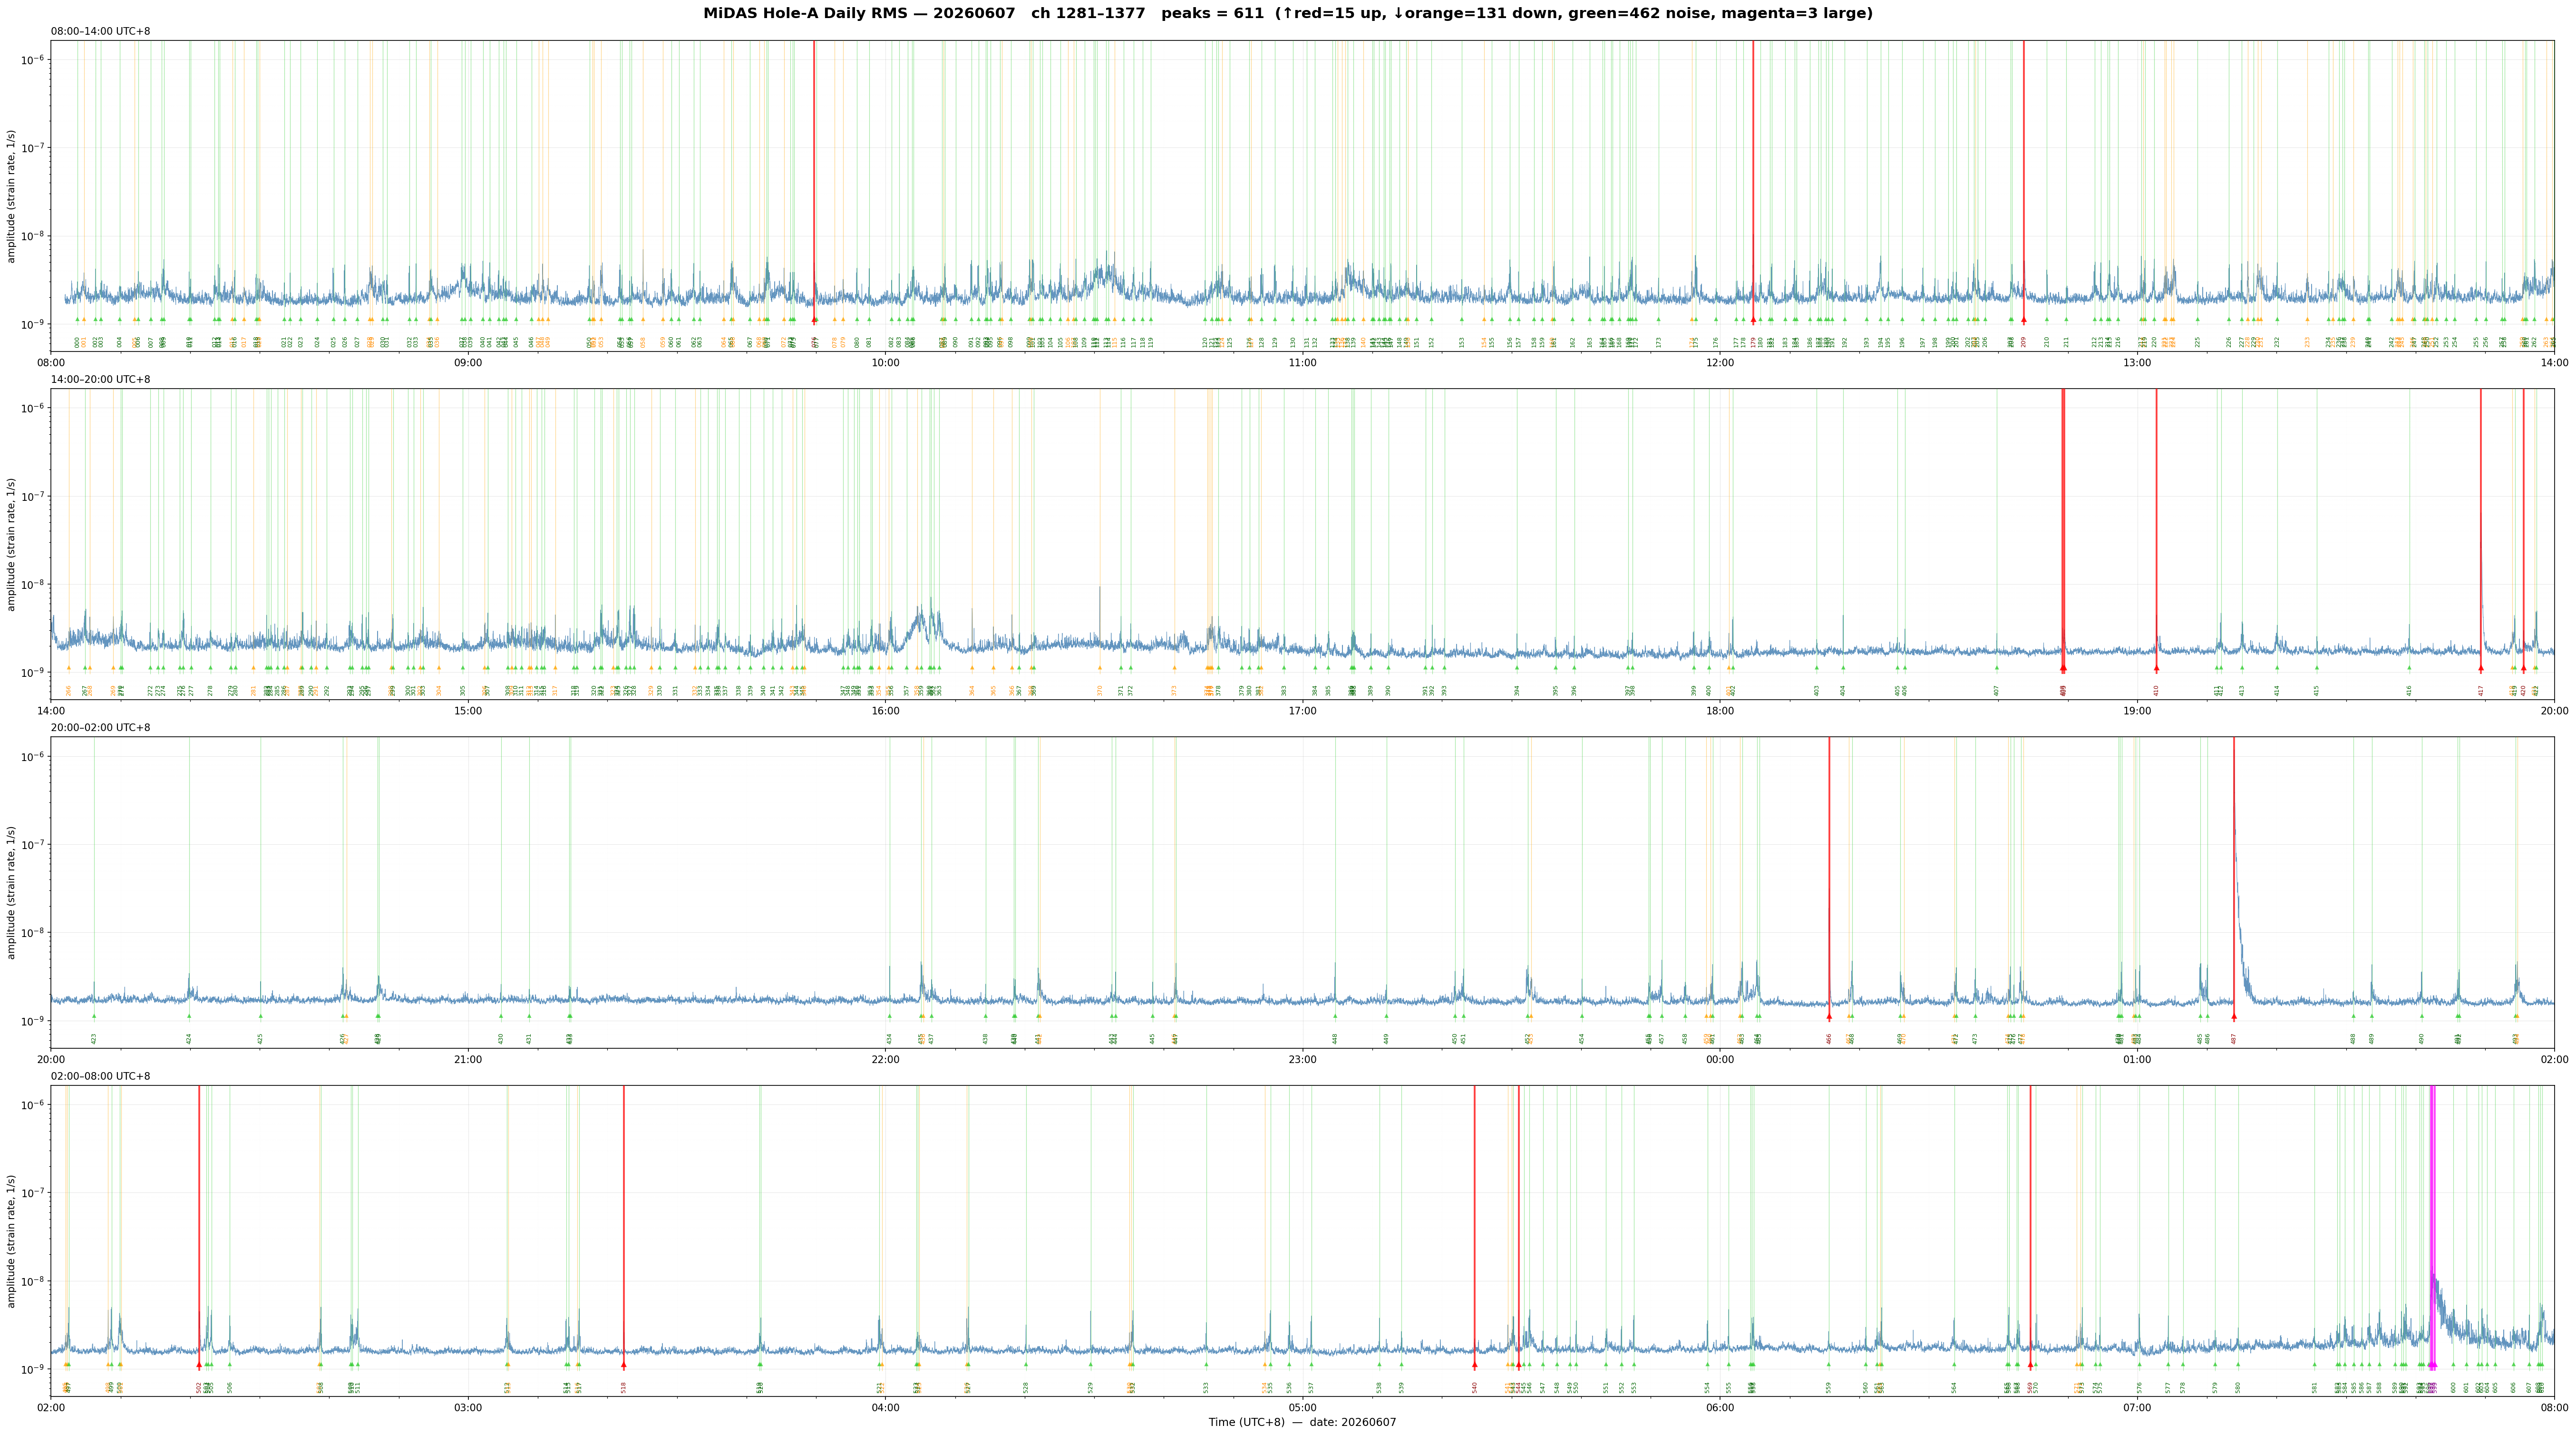Click the "04:00" time tick label
This screenshot has height=1435, width=2576.
coord(885,1407)
